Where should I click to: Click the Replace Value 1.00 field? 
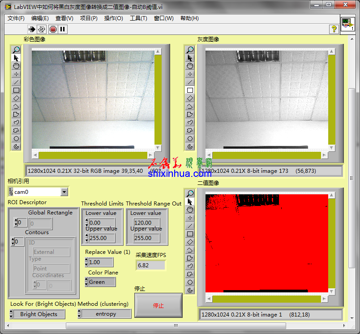click(x=100, y=262)
